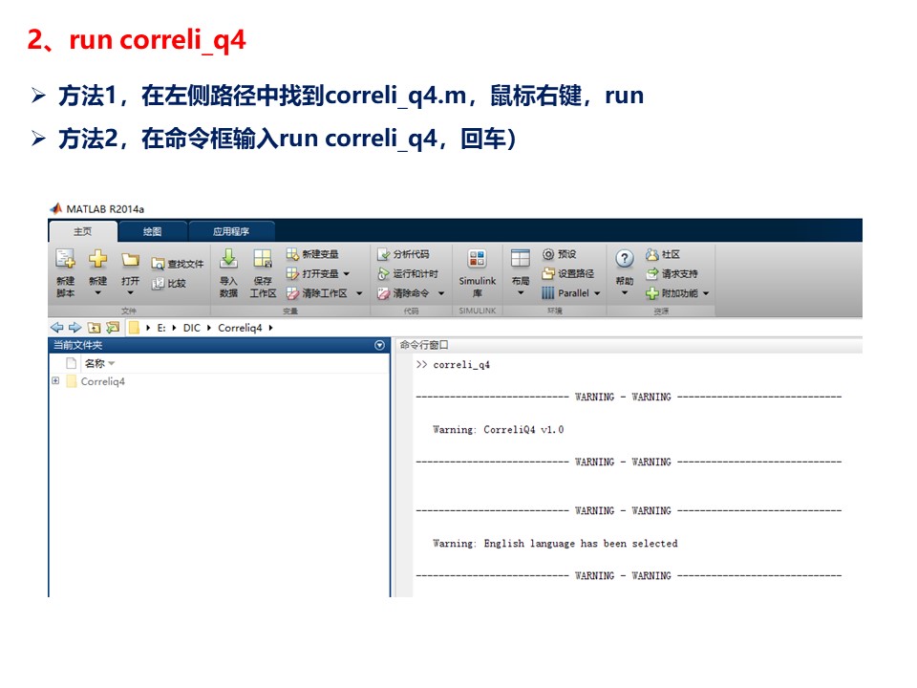This screenshot has height=688, width=917.
Task: Click Add-Ons (附加功能) button
Action: click(x=672, y=293)
